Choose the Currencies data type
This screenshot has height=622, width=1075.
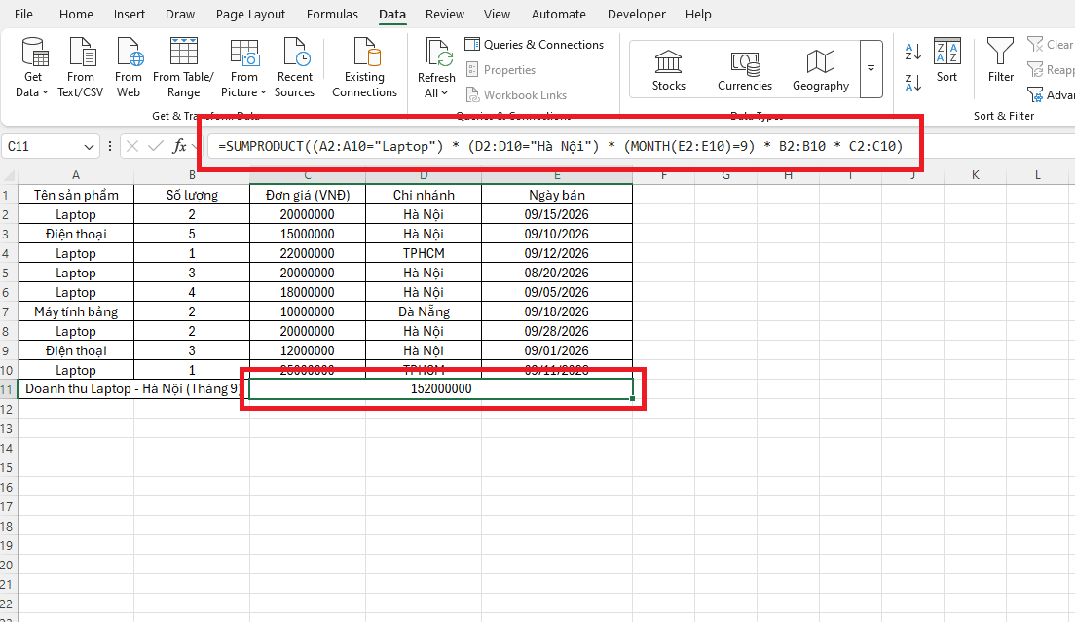coord(745,69)
